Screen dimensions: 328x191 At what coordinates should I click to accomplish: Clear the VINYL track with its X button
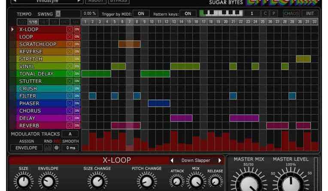tap(70, 67)
